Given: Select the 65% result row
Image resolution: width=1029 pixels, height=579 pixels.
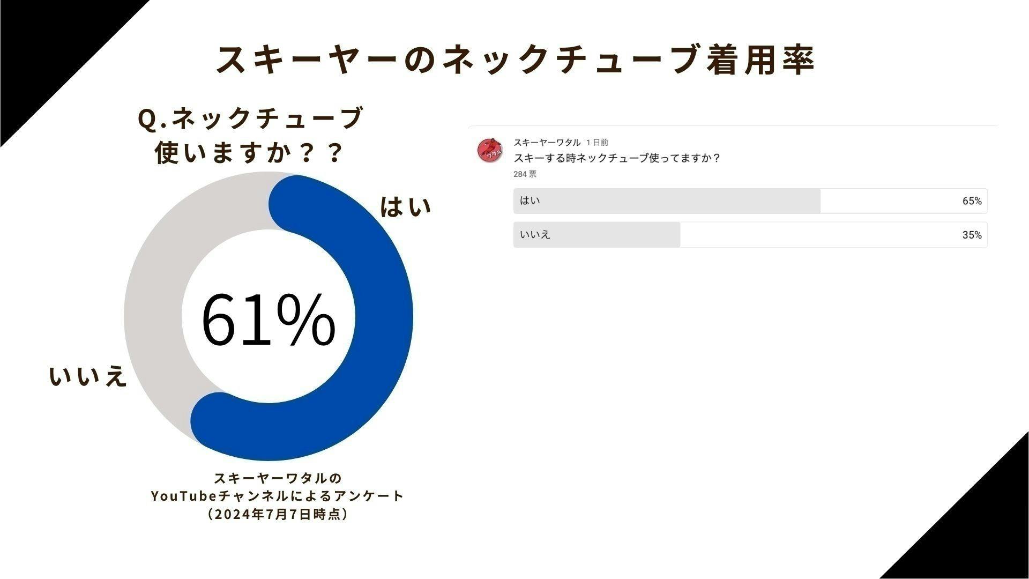Looking at the screenshot, I should click(974, 201).
